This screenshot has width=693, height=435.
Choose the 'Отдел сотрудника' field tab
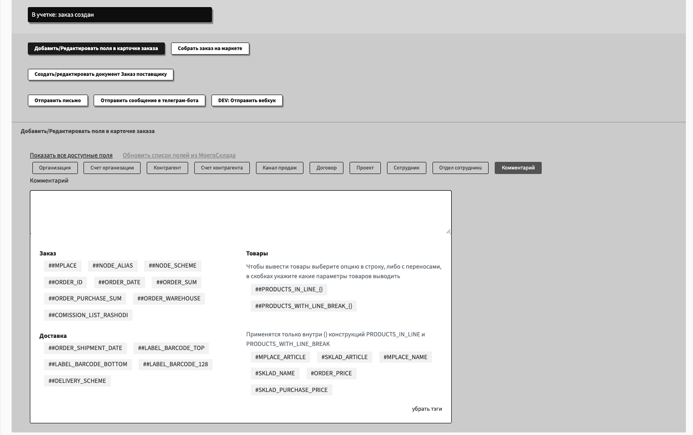[460, 168]
